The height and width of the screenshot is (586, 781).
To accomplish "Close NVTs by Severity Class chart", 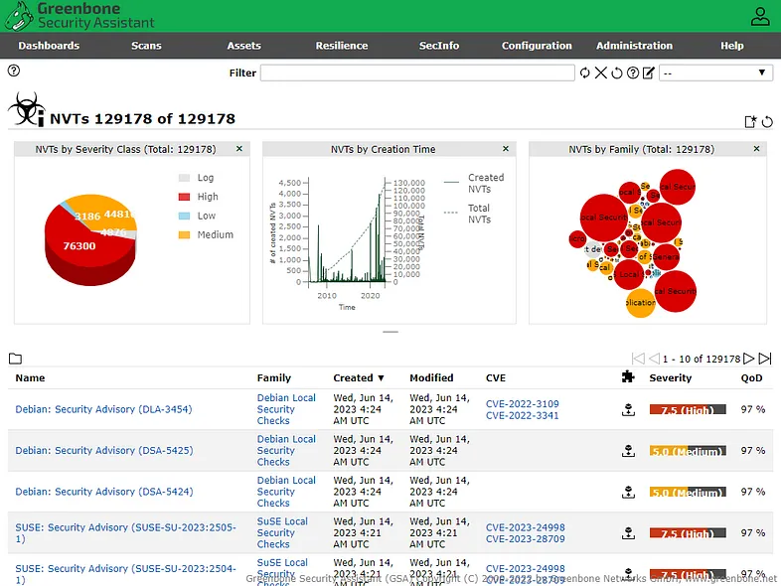I will 239,149.
